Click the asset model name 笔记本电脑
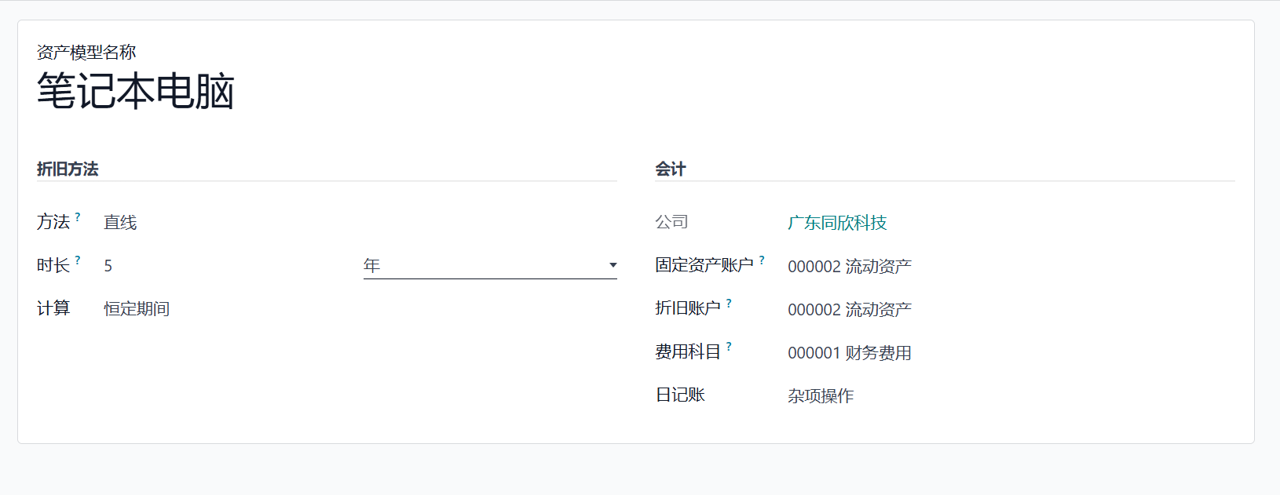 pos(135,91)
